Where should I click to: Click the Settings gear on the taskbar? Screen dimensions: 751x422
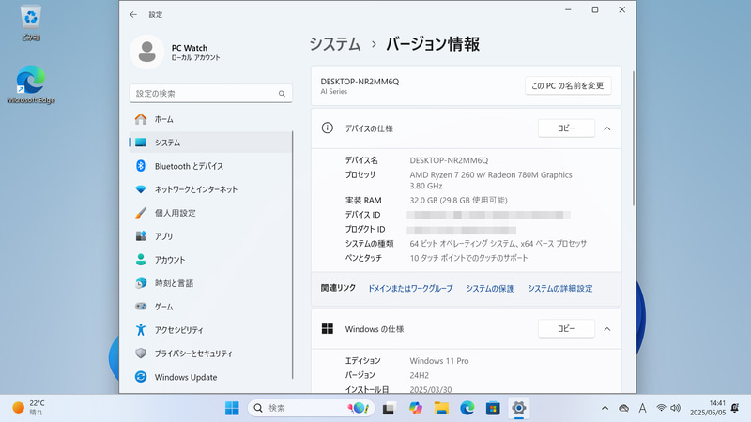pyautogui.click(x=519, y=408)
